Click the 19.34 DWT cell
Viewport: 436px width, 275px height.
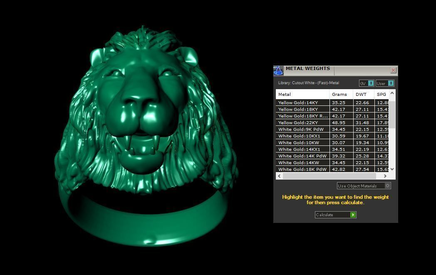pyautogui.click(x=364, y=142)
